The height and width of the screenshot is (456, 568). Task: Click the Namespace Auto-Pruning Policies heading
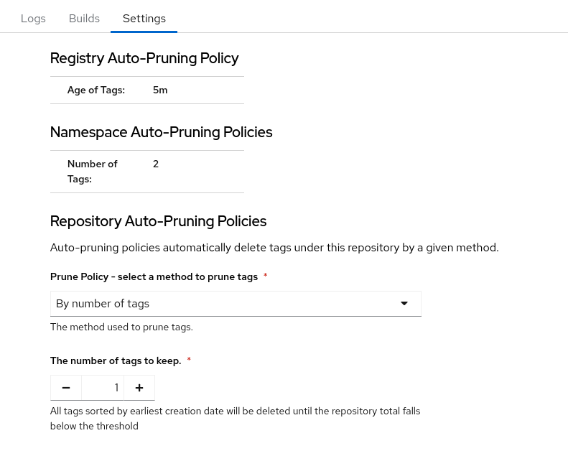pyautogui.click(x=161, y=132)
